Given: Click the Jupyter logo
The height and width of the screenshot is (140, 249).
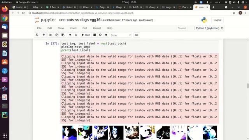Looking at the screenshot, I should 46,20.
